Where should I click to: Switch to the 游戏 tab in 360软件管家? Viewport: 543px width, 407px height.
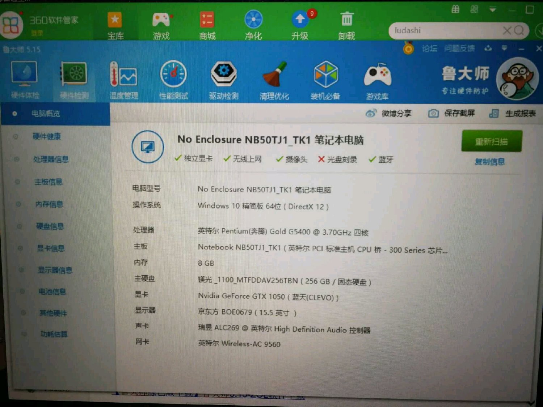tap(161, 25)
